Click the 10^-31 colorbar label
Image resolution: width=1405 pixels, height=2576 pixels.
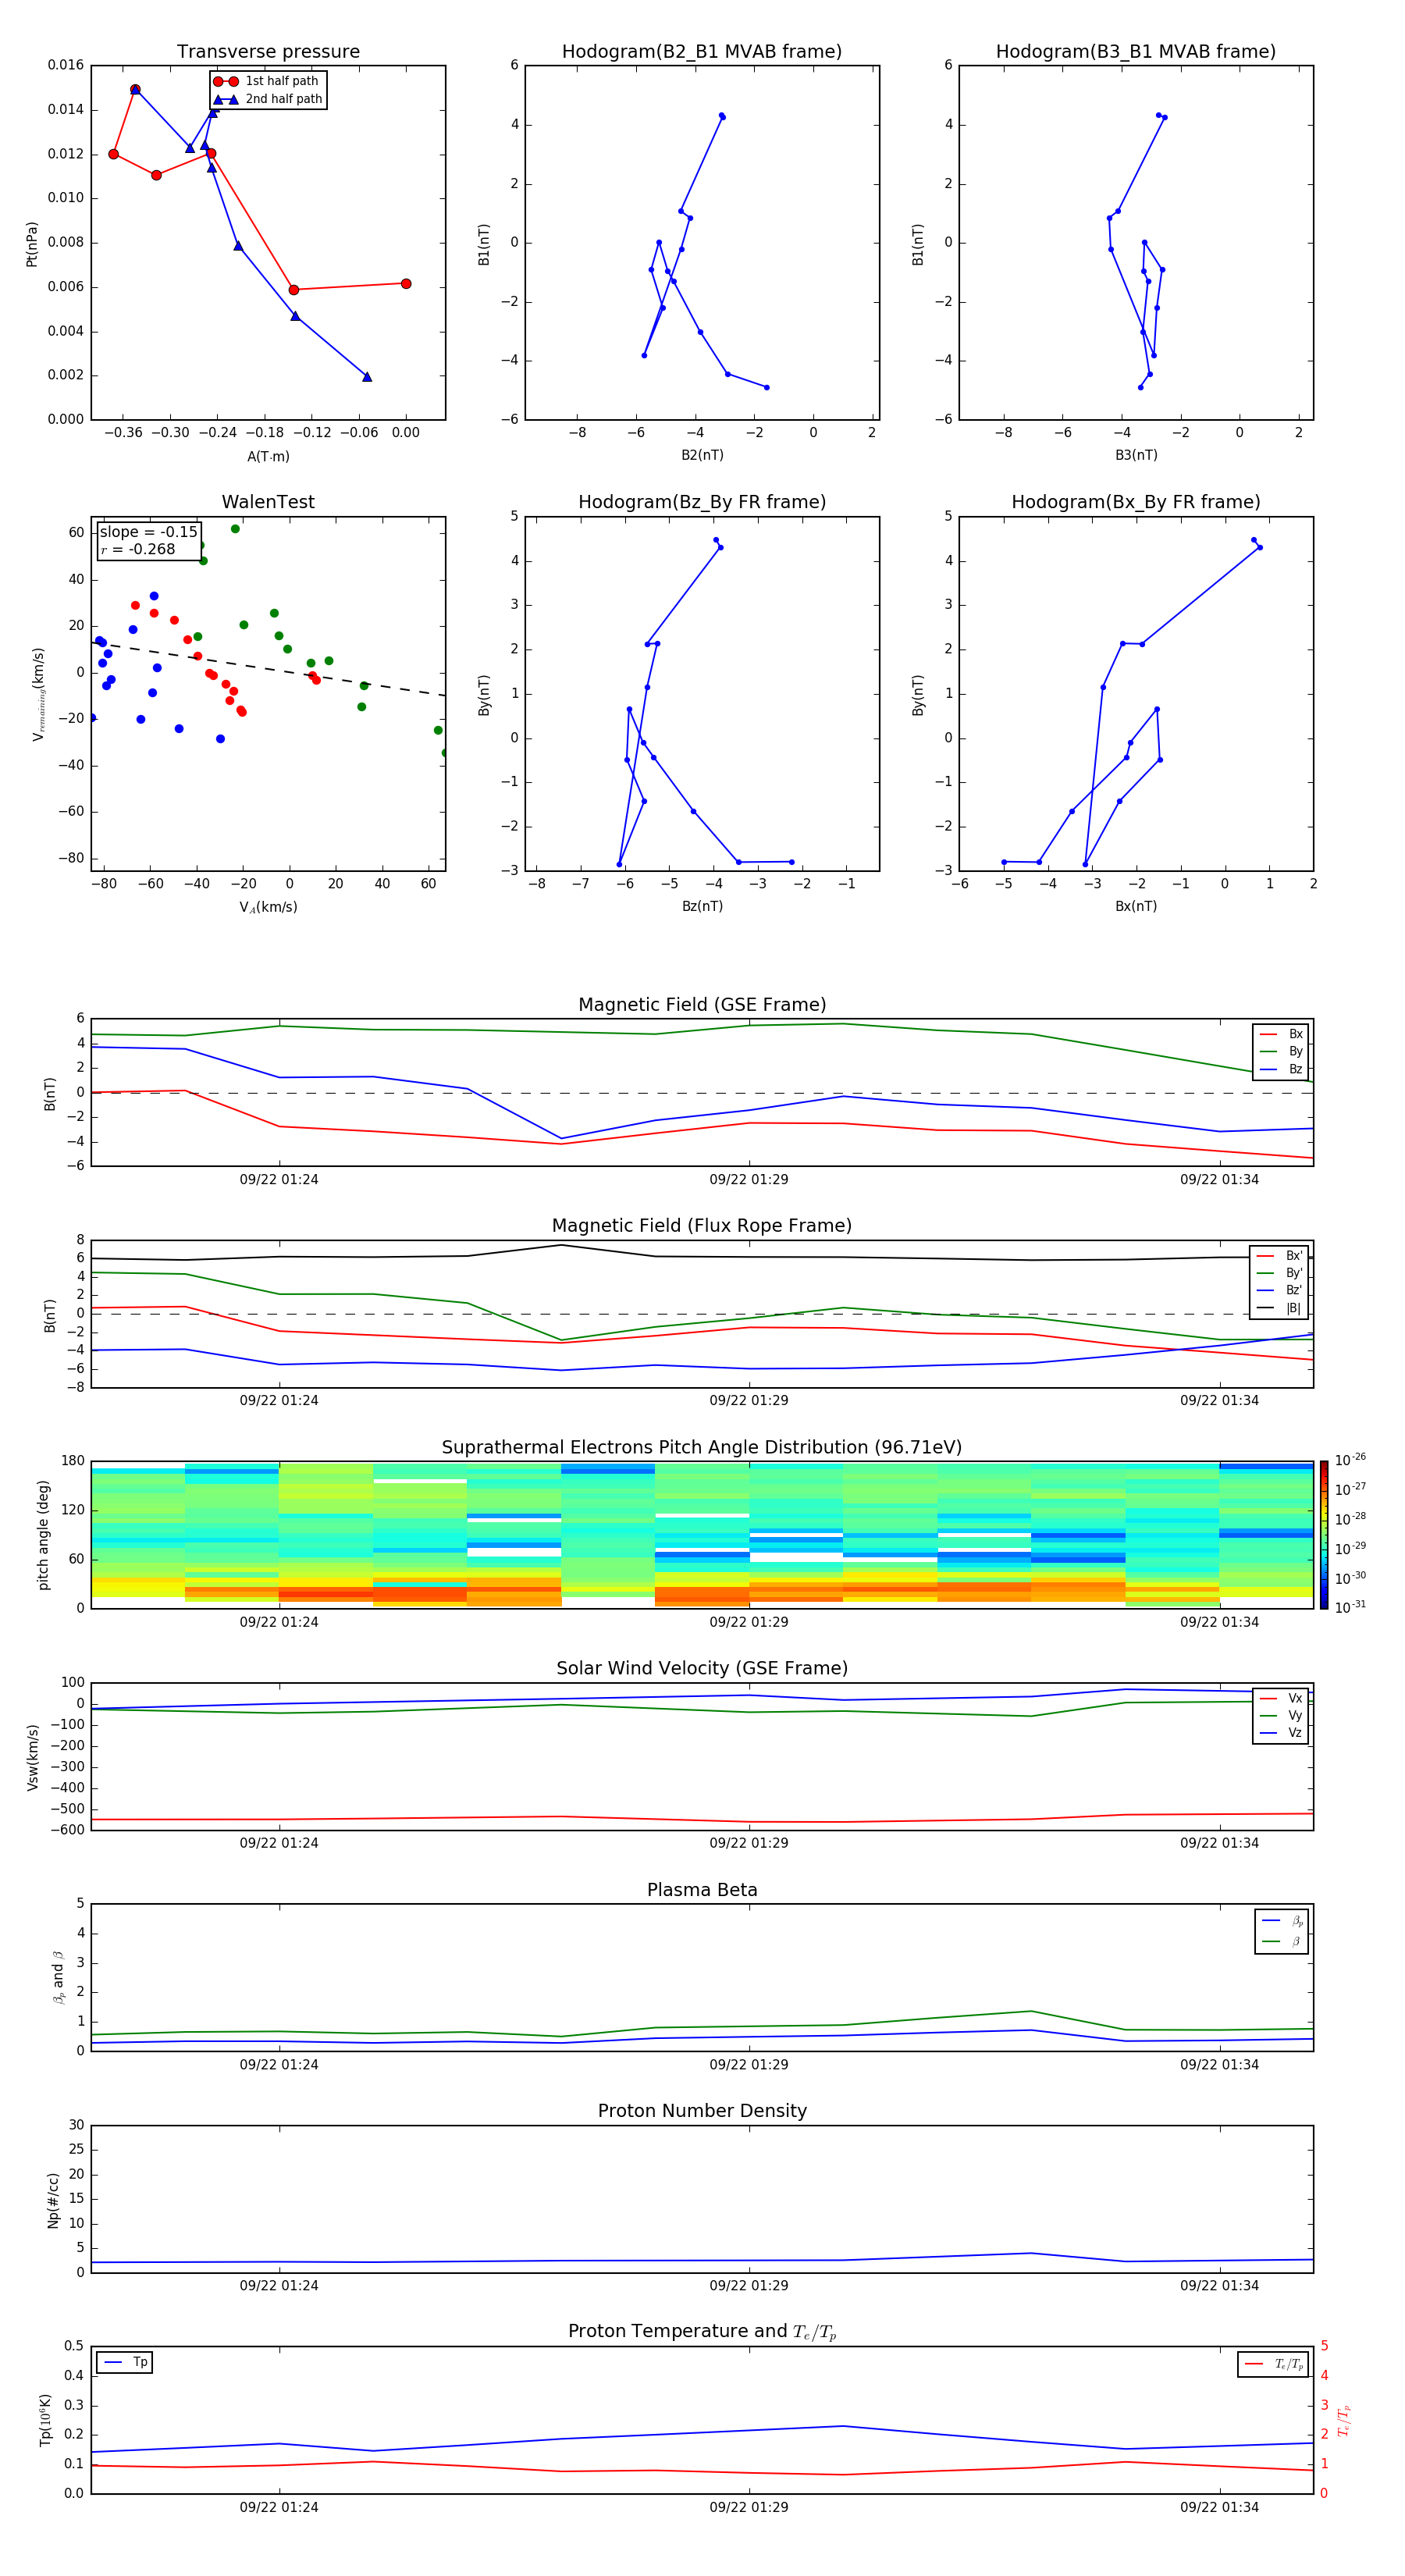click(1350, 1607)
